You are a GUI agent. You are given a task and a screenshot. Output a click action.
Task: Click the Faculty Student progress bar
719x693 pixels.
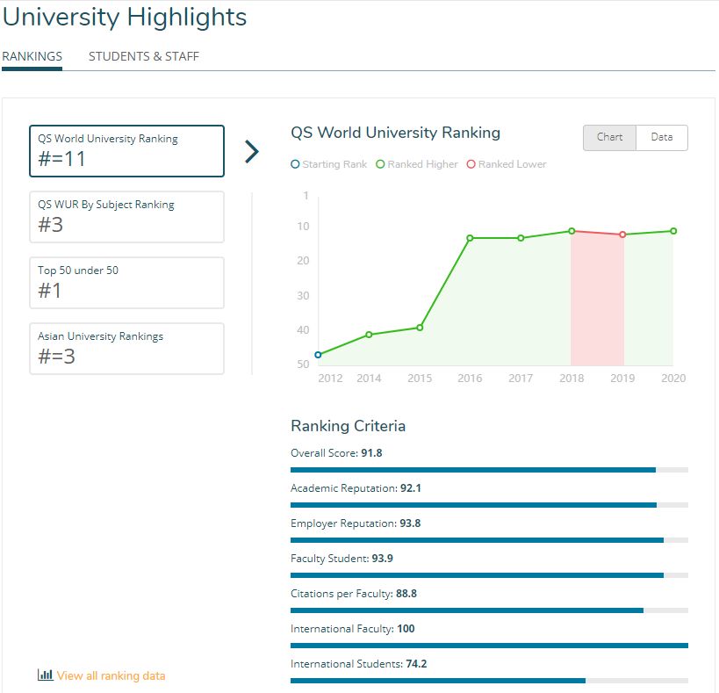489,575
